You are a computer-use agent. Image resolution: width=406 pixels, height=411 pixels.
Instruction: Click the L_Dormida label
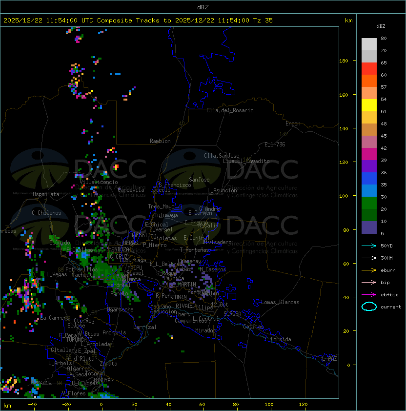[278, 339]
